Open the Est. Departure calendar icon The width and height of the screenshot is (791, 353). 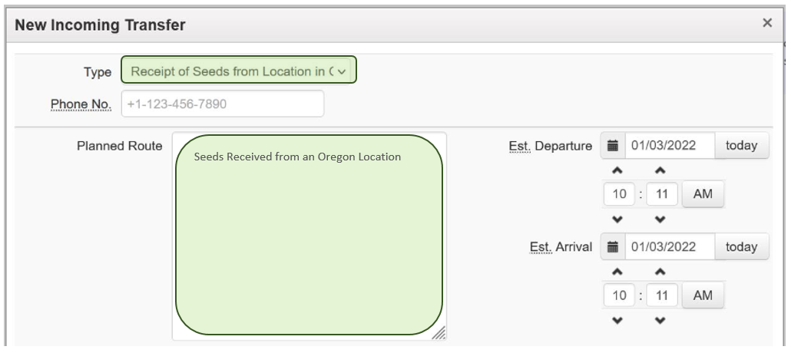point(612,146)
